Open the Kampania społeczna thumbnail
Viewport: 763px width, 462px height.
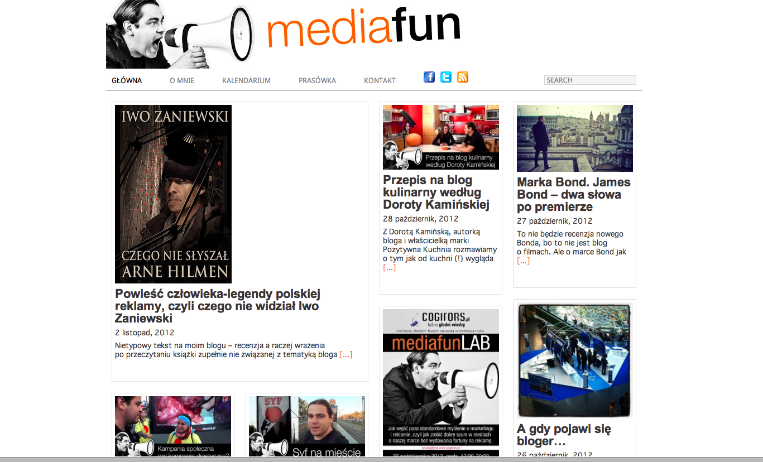click(x=173, y=426)
